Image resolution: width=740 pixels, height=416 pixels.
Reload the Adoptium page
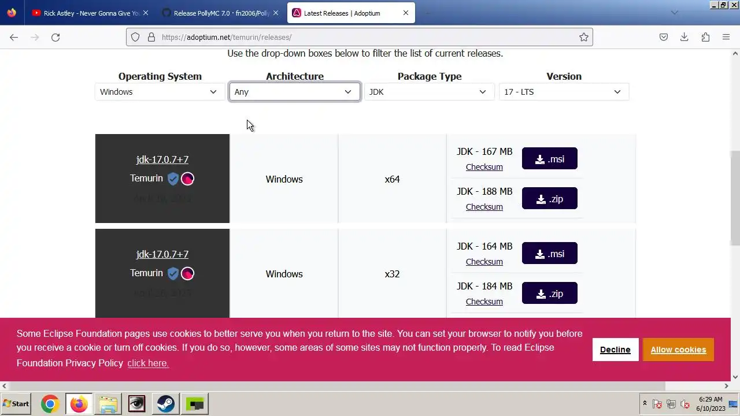pos(55,37)
